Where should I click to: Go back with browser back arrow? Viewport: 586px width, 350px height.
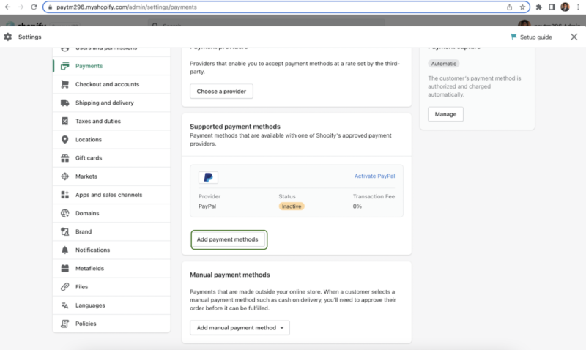[x=7, y=7]
